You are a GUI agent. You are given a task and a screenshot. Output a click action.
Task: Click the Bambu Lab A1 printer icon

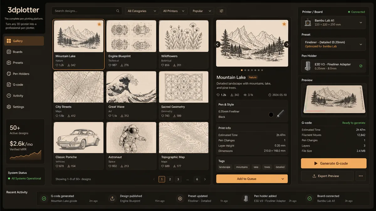[x=308, y=23]
